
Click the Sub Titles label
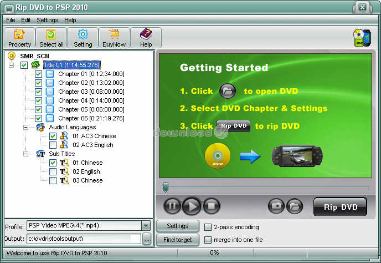coord(61,154)
